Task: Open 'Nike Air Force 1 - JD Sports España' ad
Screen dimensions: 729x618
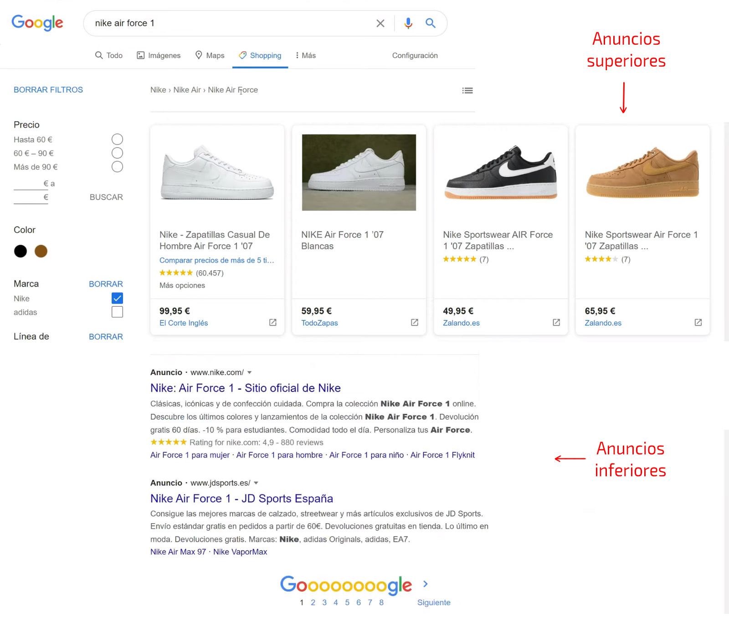Action: [241, 498]
